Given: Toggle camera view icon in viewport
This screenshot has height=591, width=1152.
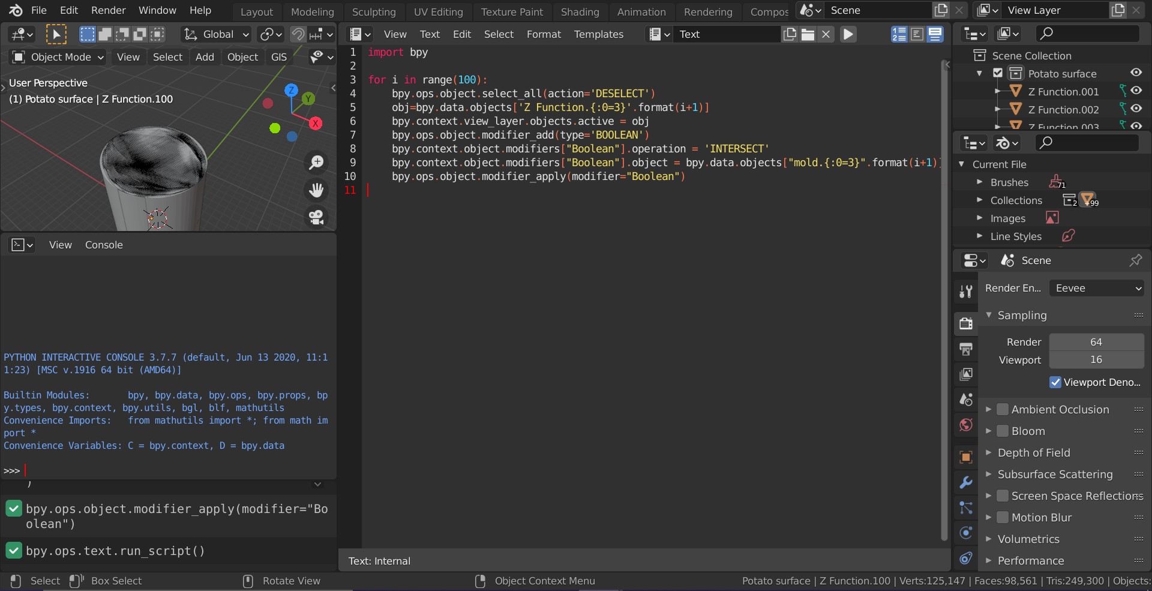Looking at the screenshot, I should pyautogui.click(x=316, y=217).
